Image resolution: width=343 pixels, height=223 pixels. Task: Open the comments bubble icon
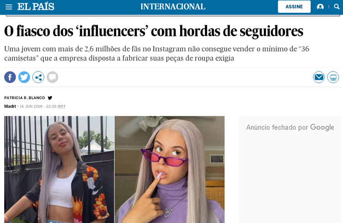tap(52, 77)
